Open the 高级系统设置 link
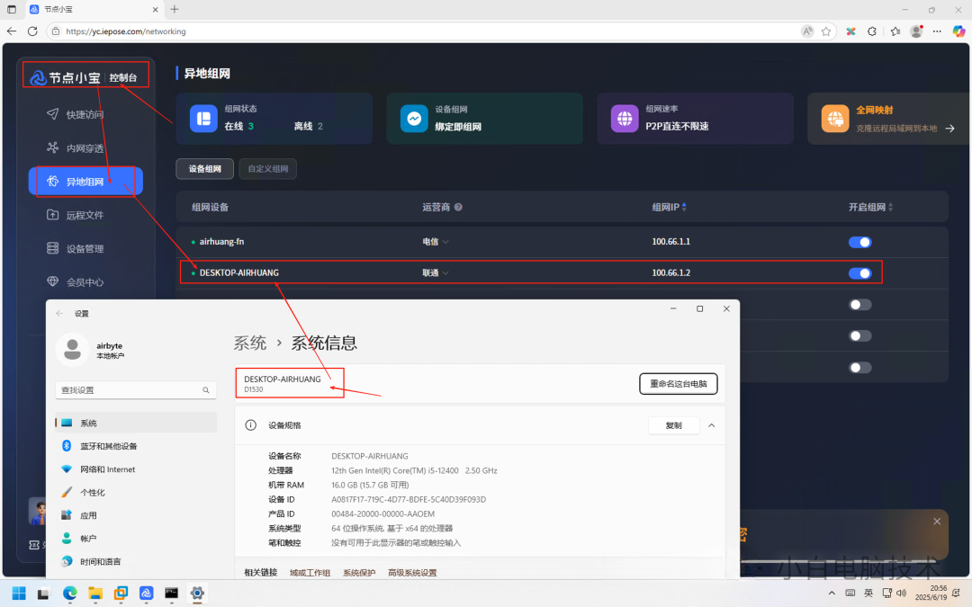Viewport: 972px width, 607px height. (412, 572)
